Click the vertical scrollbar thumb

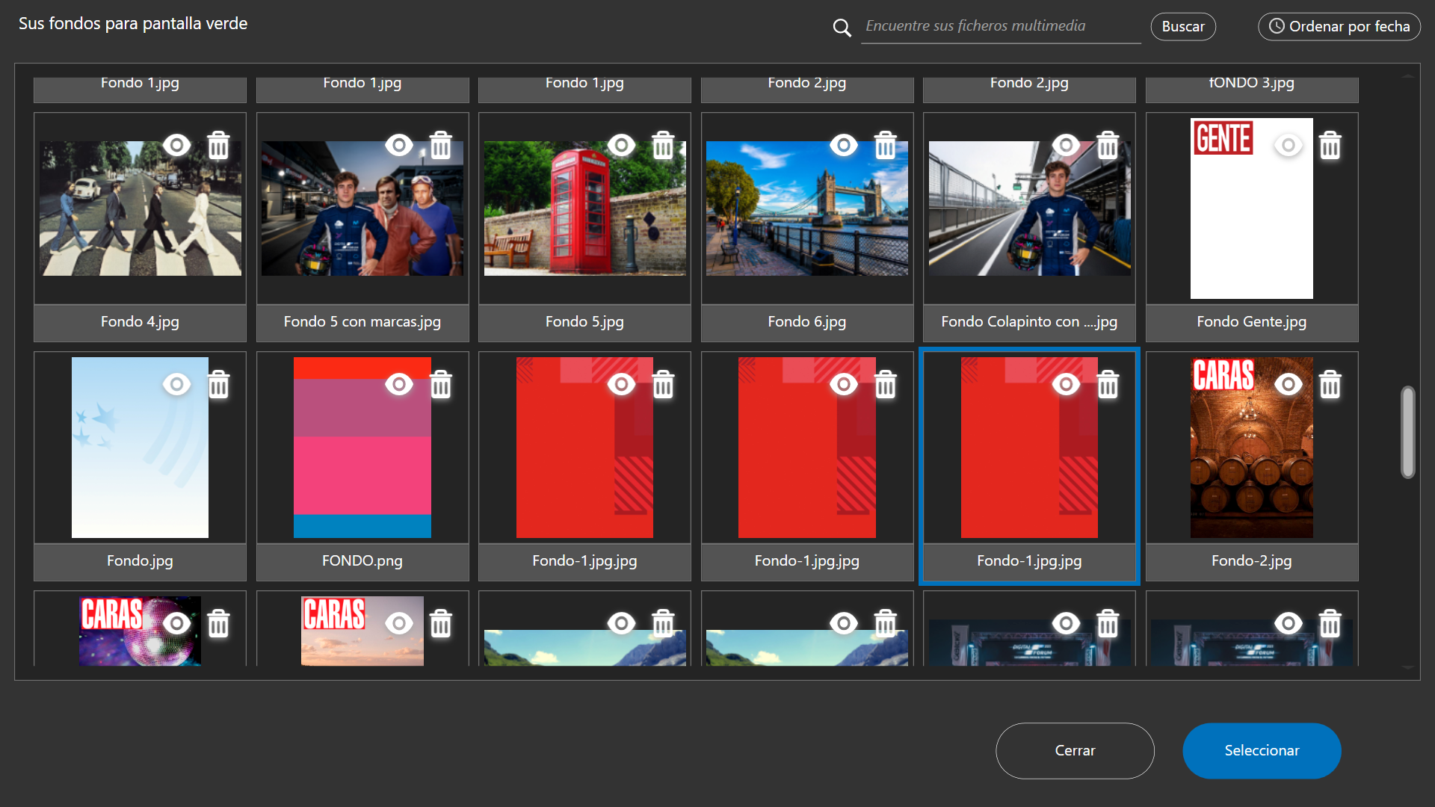point(1408,432)
